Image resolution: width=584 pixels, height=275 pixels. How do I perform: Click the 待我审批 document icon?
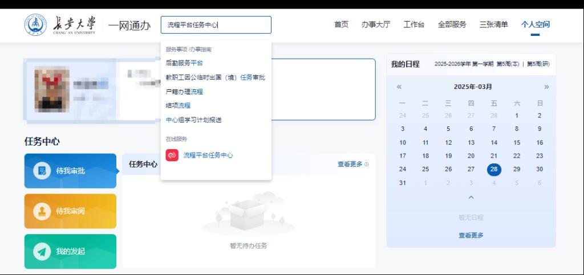coord(42,170)
